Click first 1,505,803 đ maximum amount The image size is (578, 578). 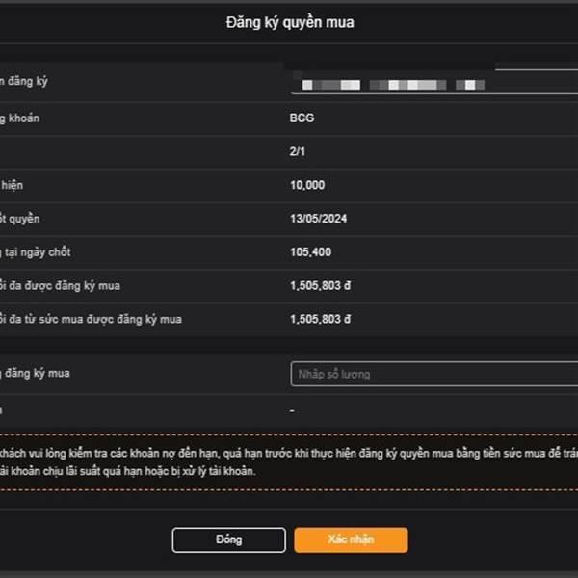(x=320, y=286)
